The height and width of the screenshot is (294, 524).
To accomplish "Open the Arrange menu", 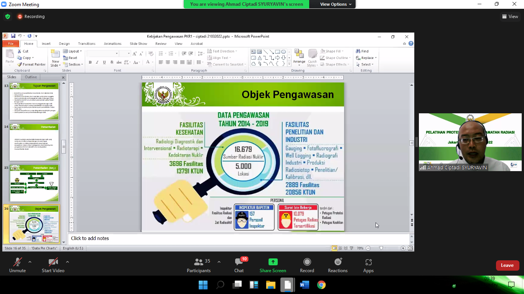I will tap(299, 57).
